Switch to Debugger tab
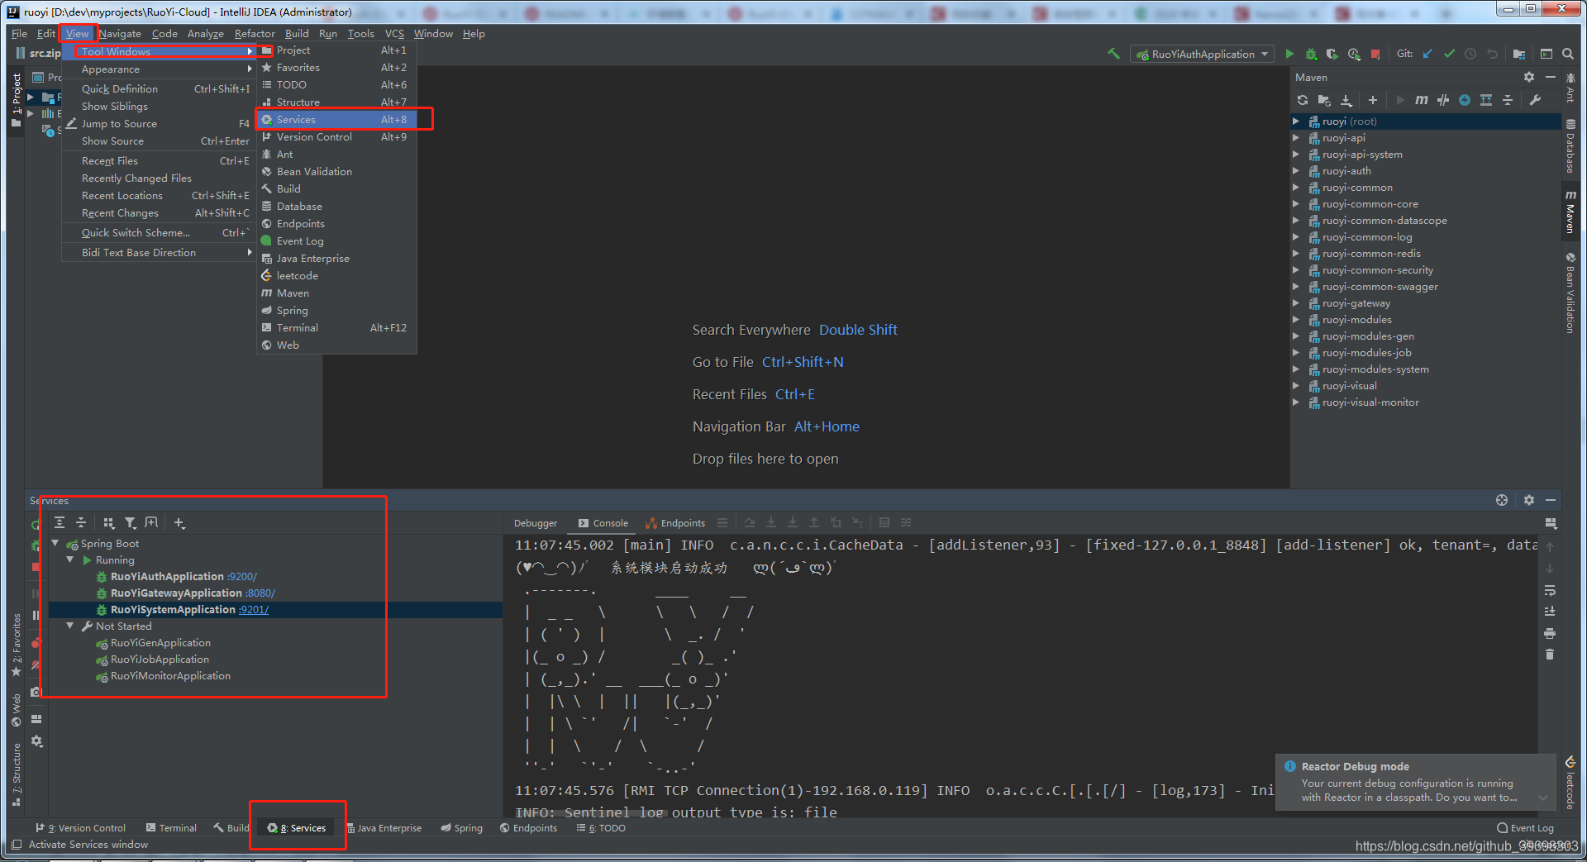Screen dimensions: 1587x862 click(x=536, y=522)
